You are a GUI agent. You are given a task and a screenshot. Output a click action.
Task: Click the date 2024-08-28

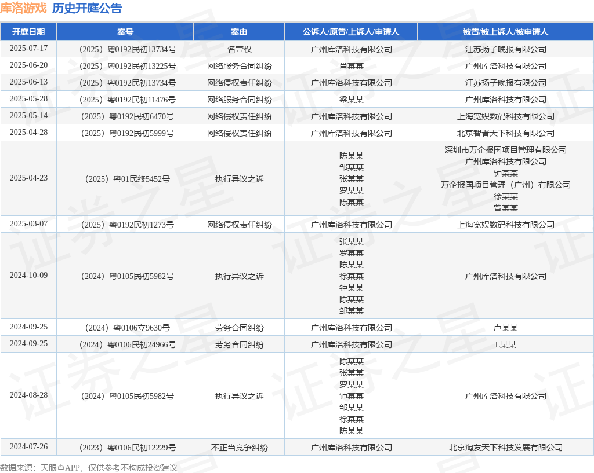pos(28,395)
